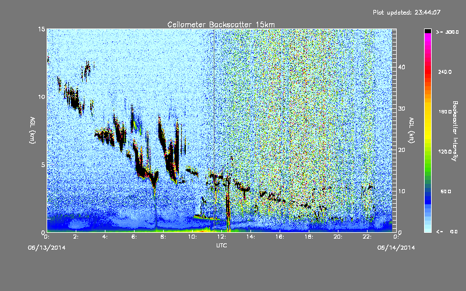Click the 2: hour tick on the time axis
466x291 pixels.
[76, 237]
